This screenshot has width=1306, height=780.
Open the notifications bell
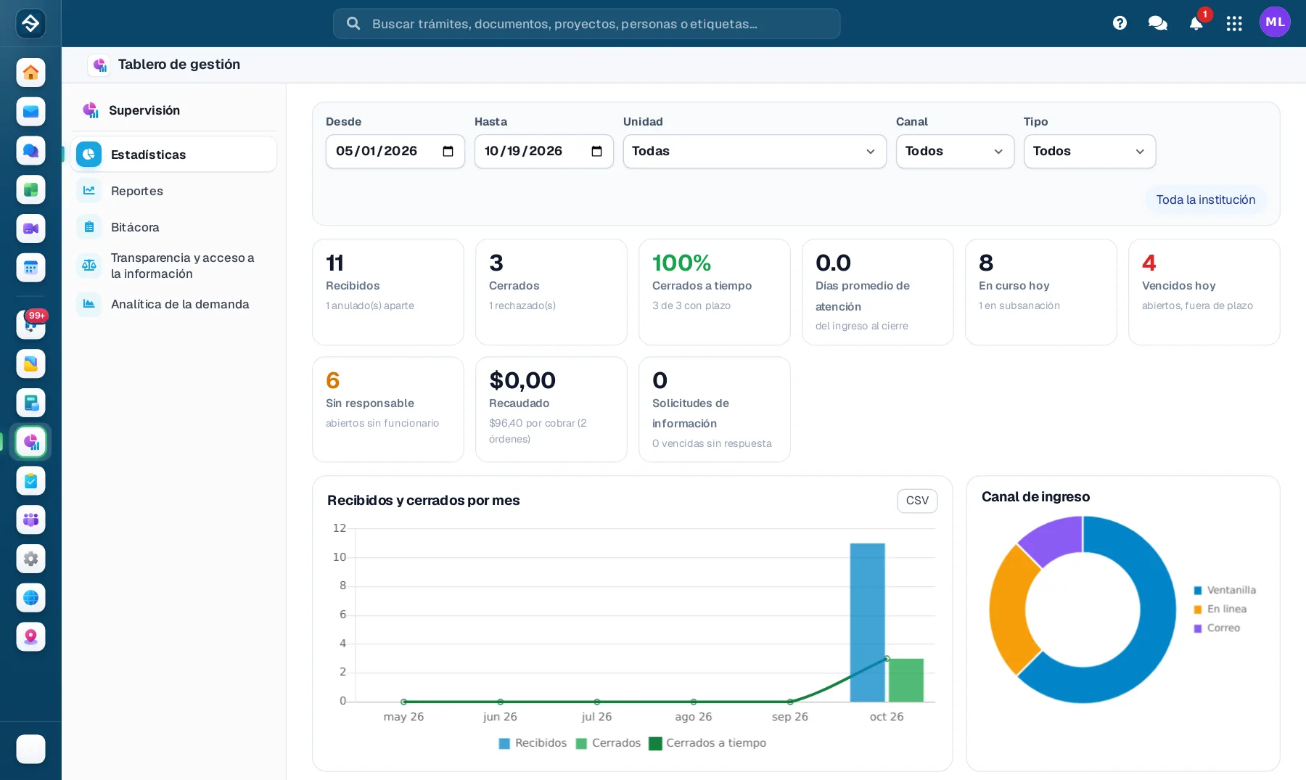(x=1196, y=23)
